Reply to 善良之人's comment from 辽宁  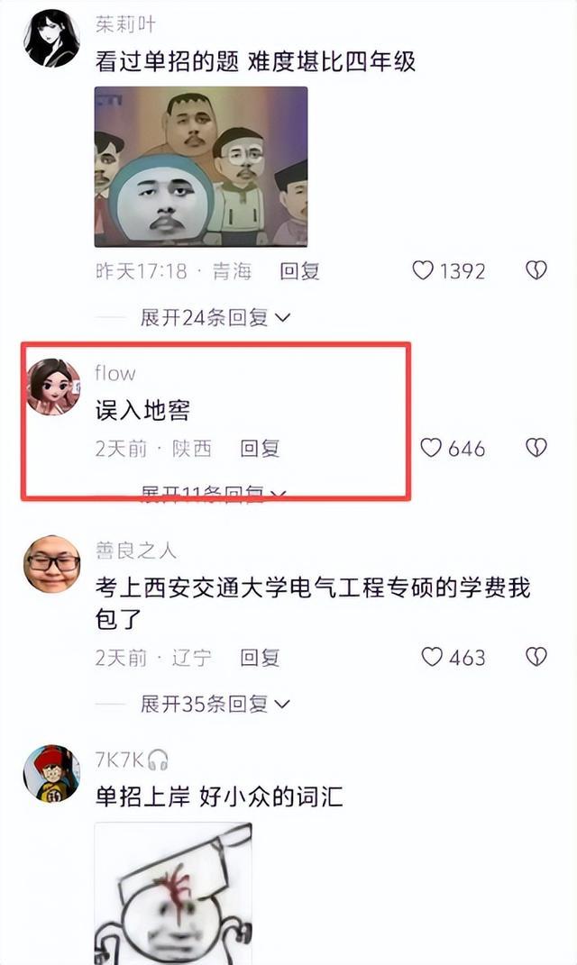[260, 657]
